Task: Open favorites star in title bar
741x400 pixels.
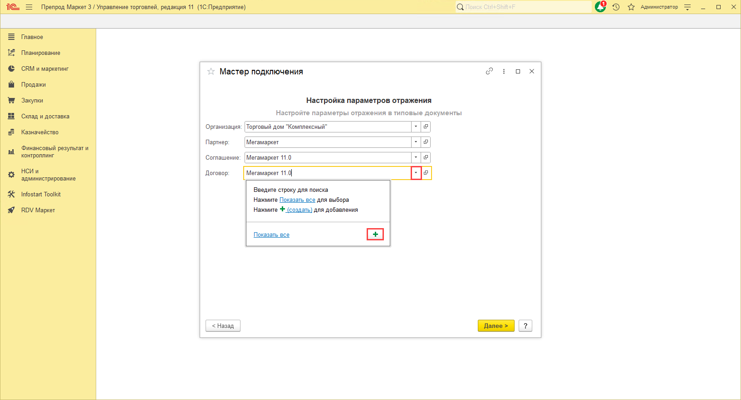Action: point(631,7)
